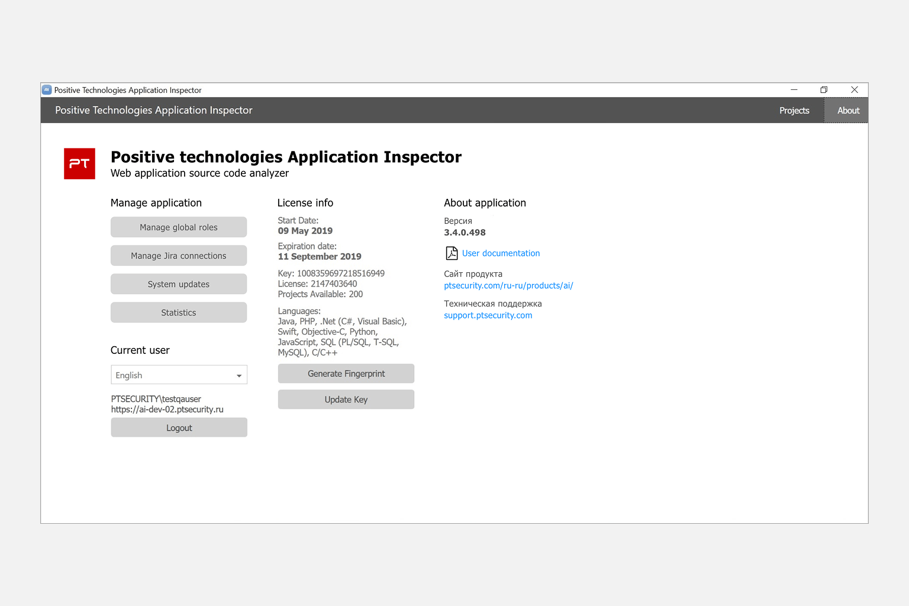Open System updates
909x606 pixels.
point(179,284)
